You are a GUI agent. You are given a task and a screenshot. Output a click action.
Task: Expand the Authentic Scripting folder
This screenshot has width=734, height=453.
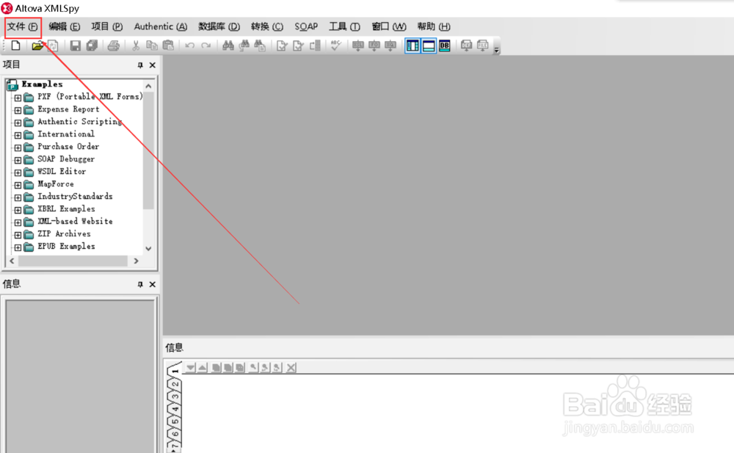pyautogui.click(x=18, y=123)
